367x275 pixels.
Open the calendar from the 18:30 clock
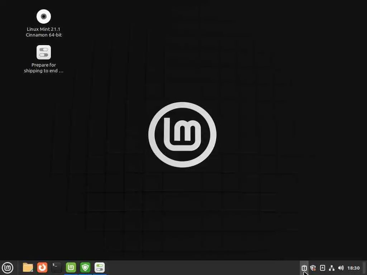[x=353, y=268]
